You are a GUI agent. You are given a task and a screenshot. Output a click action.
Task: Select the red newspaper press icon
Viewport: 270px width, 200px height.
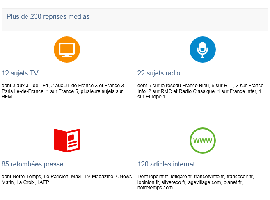(x=67, y=140)
